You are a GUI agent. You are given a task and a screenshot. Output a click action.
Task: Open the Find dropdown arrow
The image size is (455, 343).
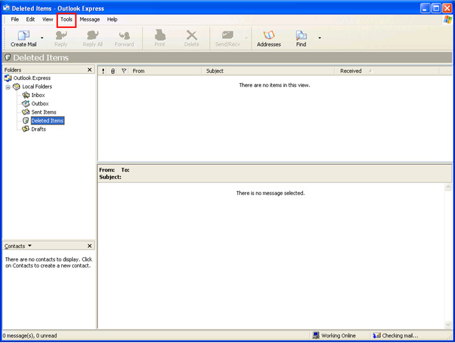click(319, 38)
